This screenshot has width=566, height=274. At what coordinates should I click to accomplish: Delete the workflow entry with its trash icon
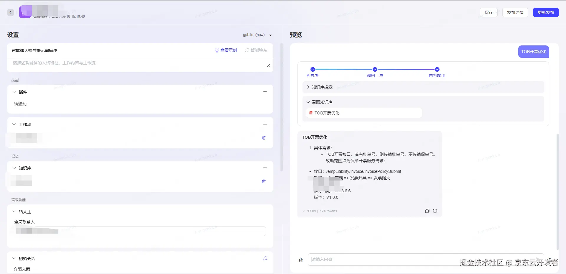264,138
